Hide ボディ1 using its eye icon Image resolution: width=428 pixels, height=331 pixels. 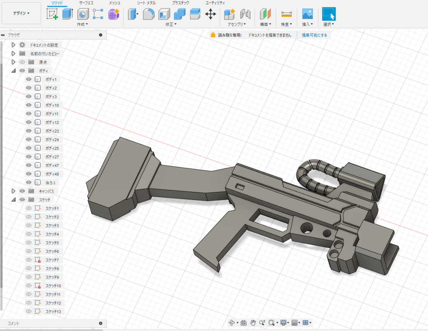click(x=29, y=79)
